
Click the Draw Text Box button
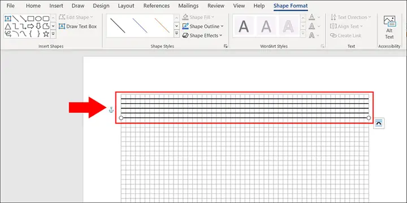click(x=77, y=27)
